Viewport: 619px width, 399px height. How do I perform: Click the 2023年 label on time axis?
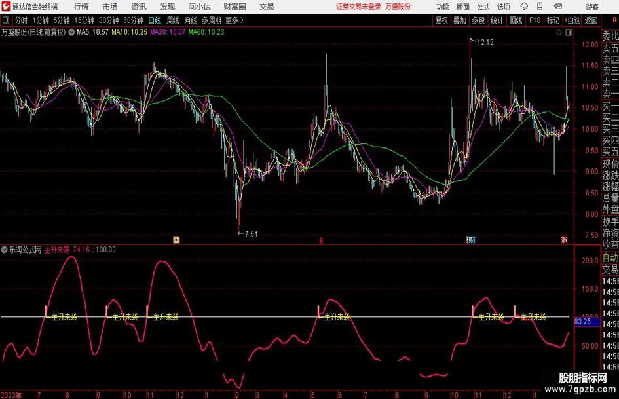click(x=11, y=395)
